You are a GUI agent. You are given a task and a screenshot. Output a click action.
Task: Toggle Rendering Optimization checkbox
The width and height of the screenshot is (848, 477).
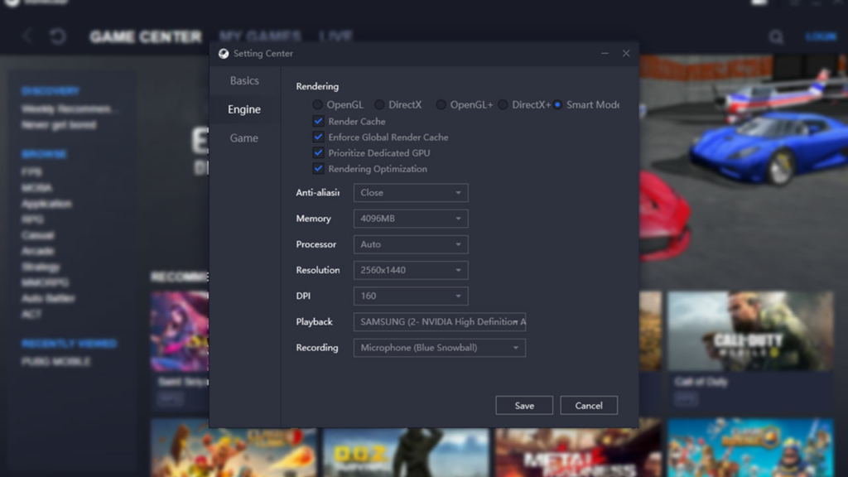point(318,169)
